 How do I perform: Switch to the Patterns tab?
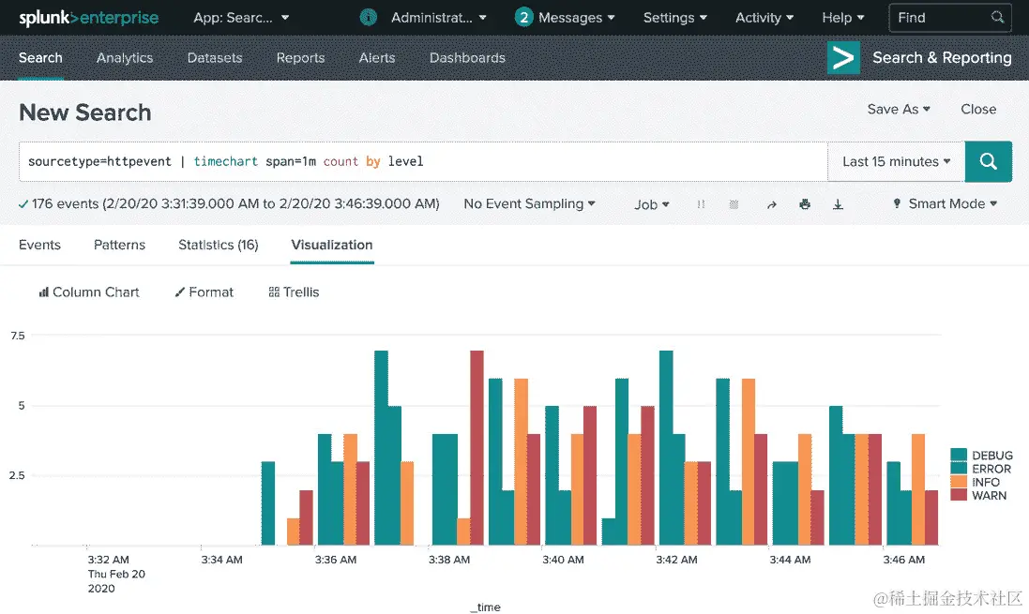pos(119,245)
